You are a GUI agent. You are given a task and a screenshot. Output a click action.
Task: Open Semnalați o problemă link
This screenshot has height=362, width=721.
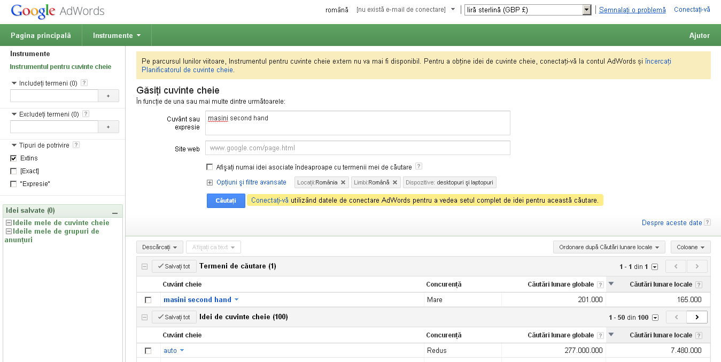[x=632, y=10]
